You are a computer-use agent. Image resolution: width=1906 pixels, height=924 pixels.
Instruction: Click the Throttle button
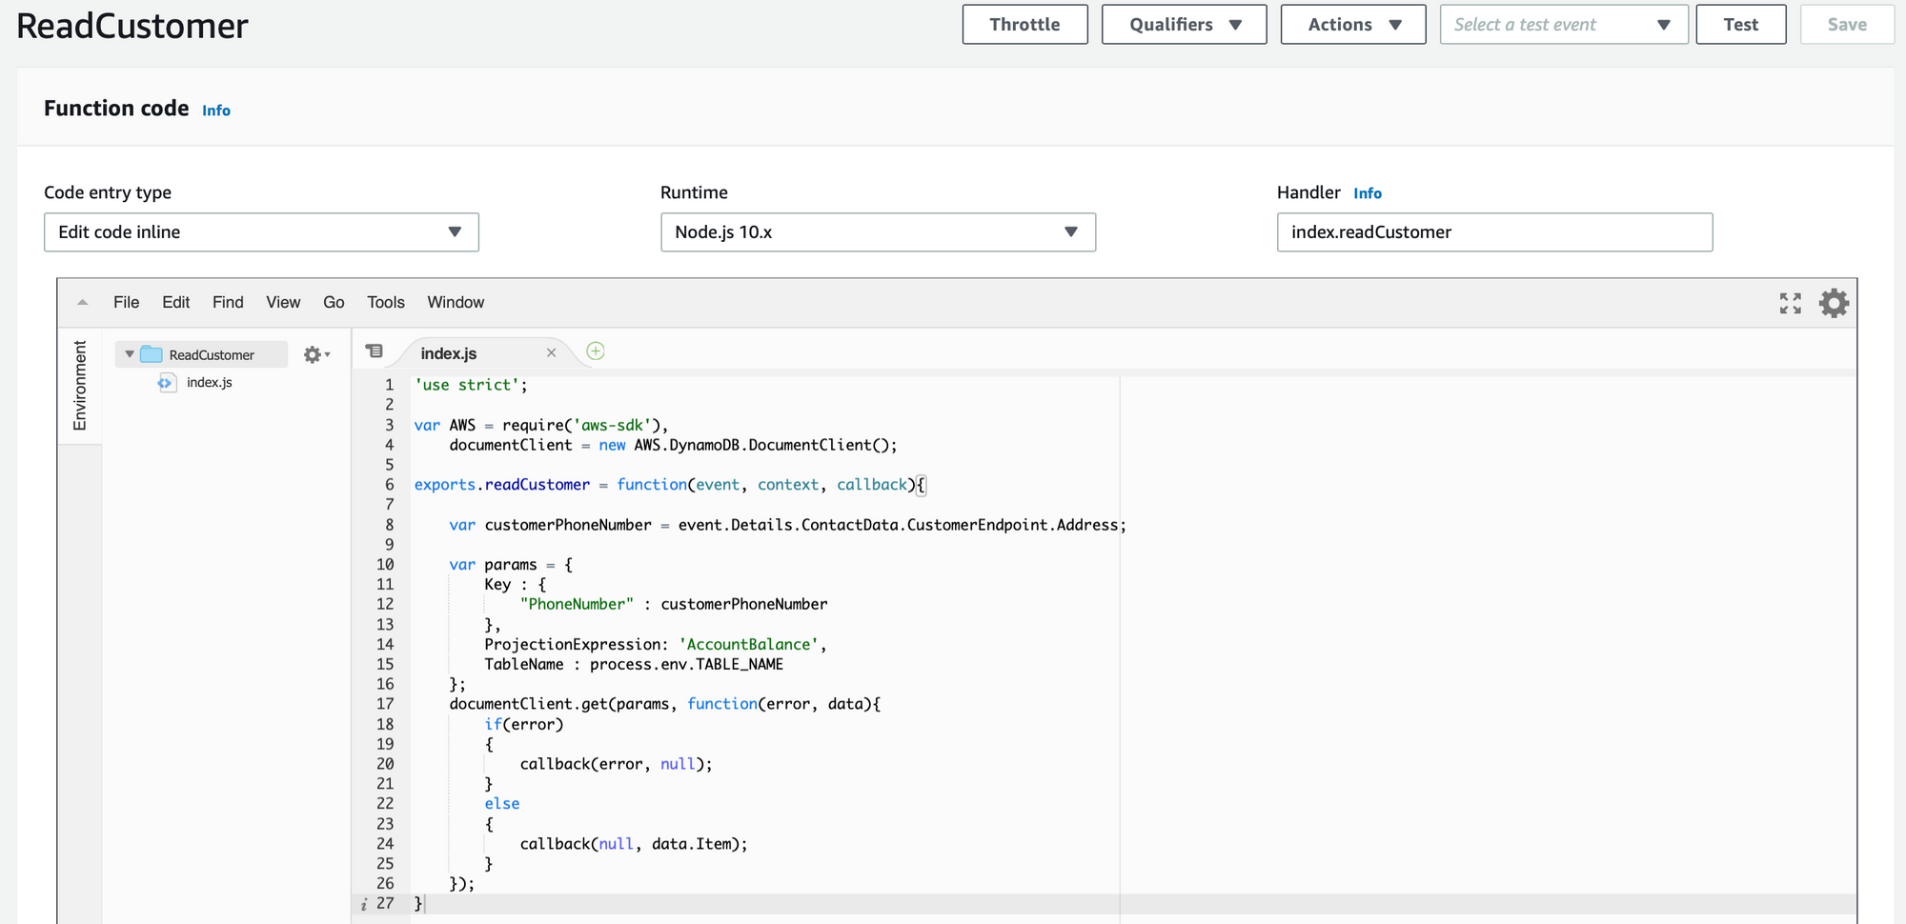click(1024, 25)
